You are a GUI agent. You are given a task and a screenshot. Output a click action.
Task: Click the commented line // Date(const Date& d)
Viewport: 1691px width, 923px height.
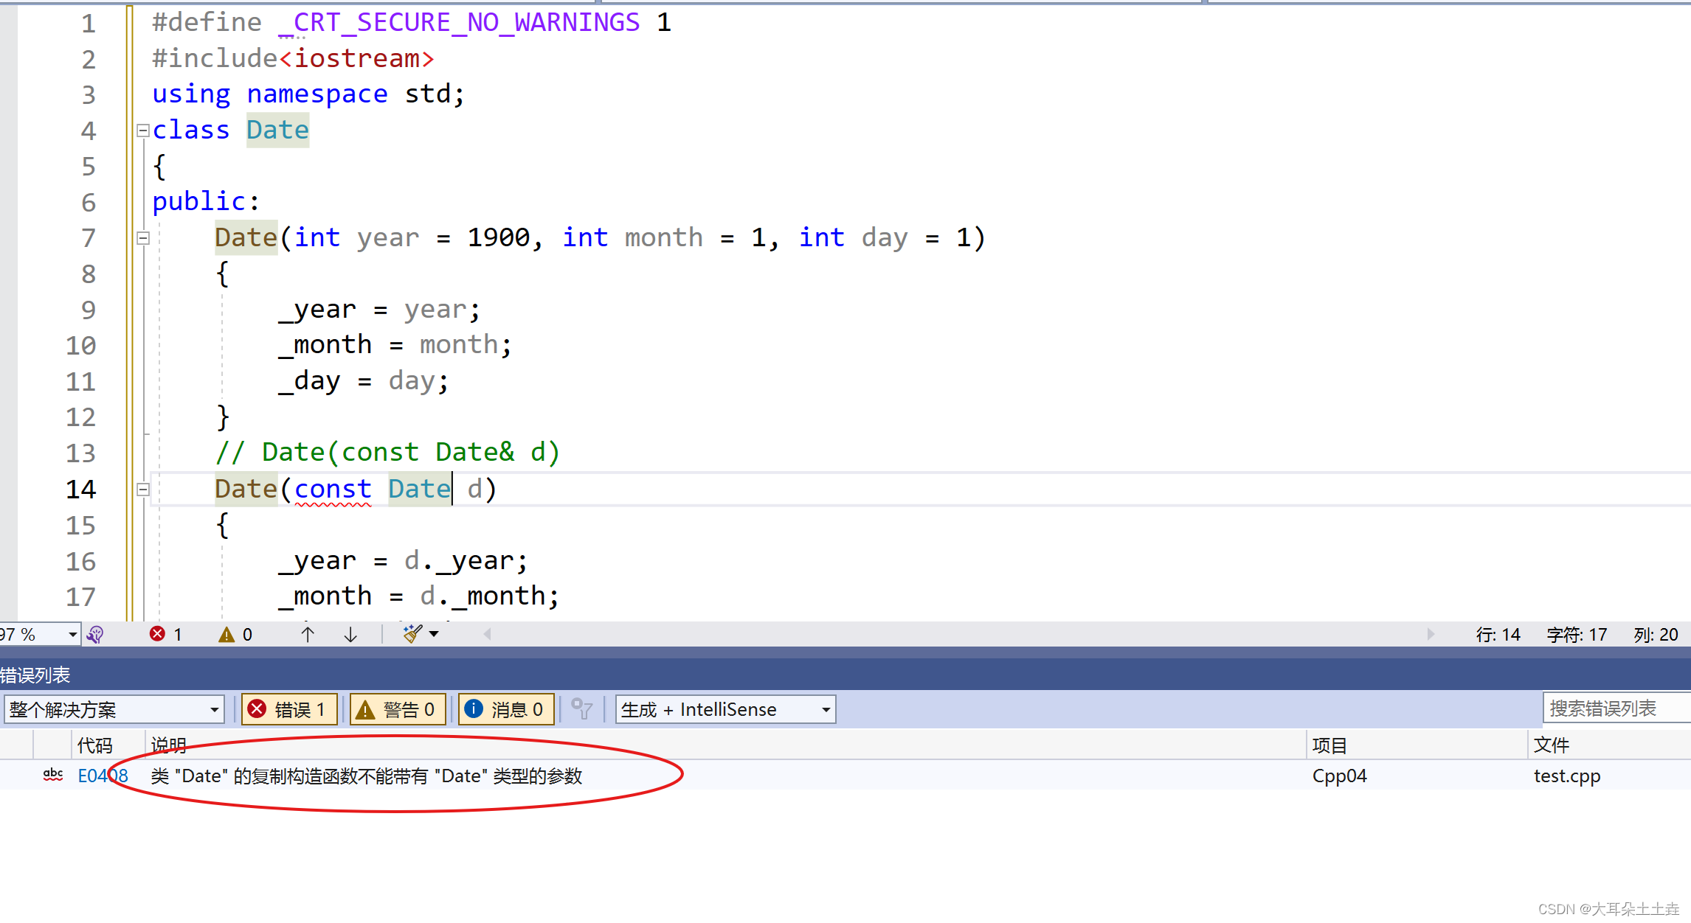coord(388,452)
